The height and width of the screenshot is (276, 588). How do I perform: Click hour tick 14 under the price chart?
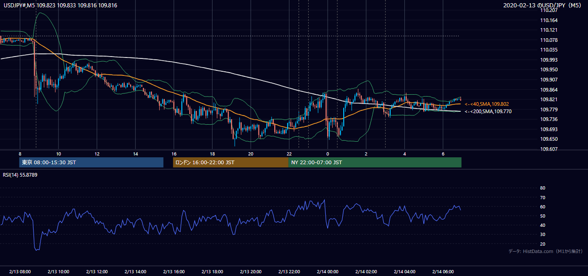click(135, 154)
